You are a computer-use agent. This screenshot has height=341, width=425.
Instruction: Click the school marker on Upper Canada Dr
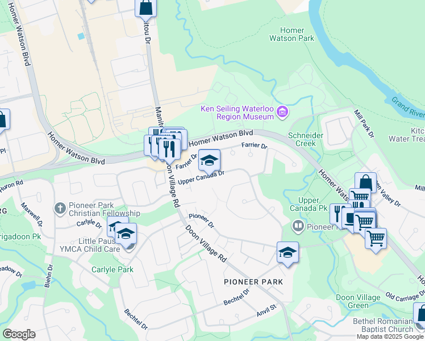(x=209, y=161)
